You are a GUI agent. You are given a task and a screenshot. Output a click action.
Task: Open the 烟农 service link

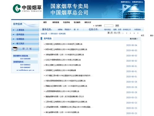[76, 30]
